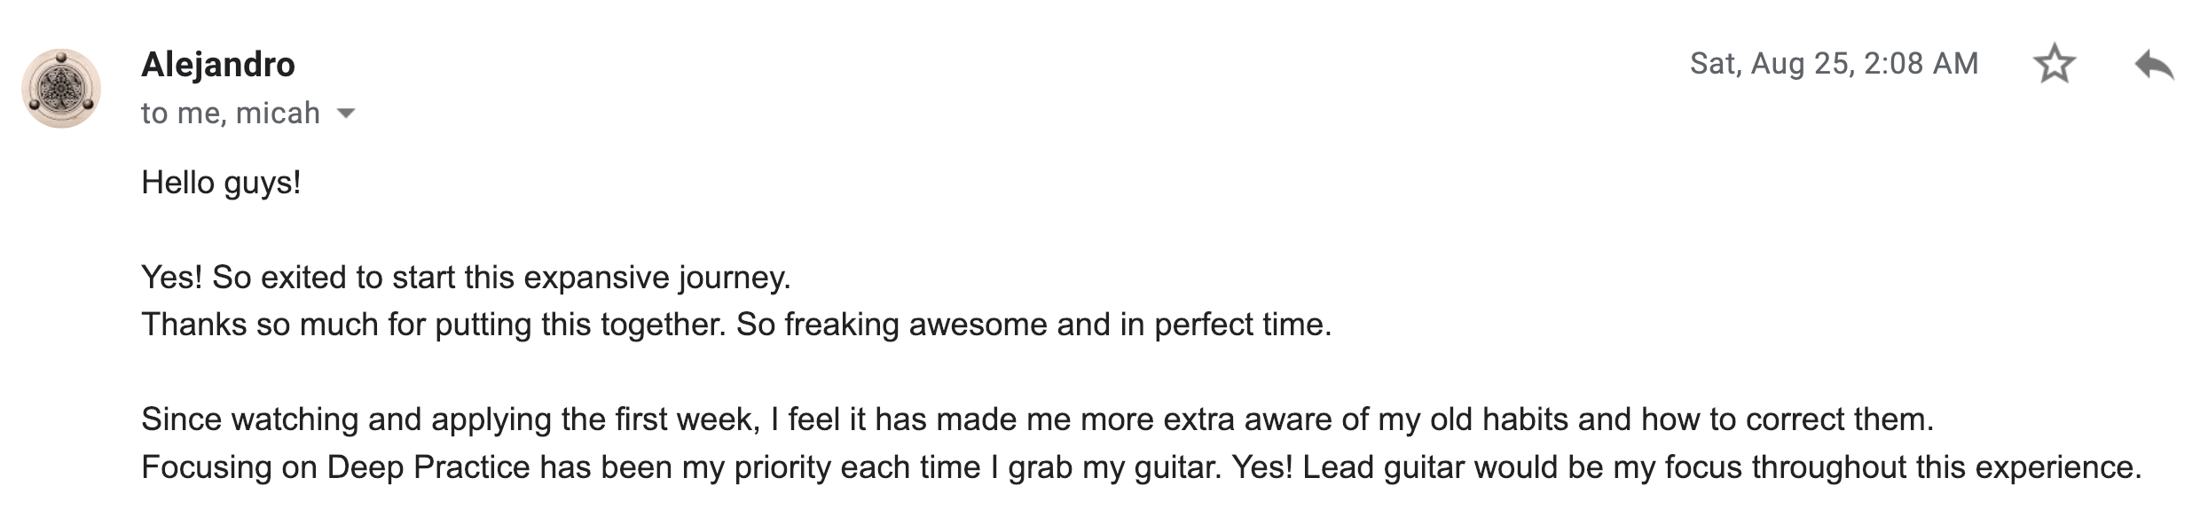The width and height of the screenshot is (2200, 525).
Task: Click the line starting "Focusing on Deep Practice"
Action: (1141, 467)
